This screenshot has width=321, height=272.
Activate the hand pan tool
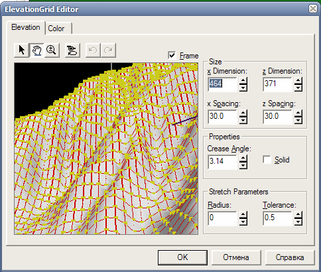(x=36, y=50)
